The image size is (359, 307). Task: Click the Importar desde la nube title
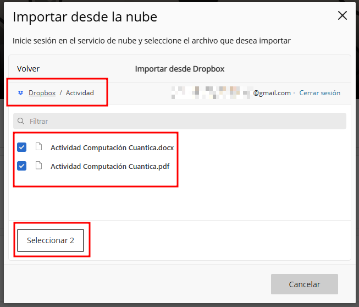[85, 17]
